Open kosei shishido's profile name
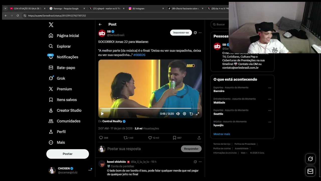 click(116, 162)
